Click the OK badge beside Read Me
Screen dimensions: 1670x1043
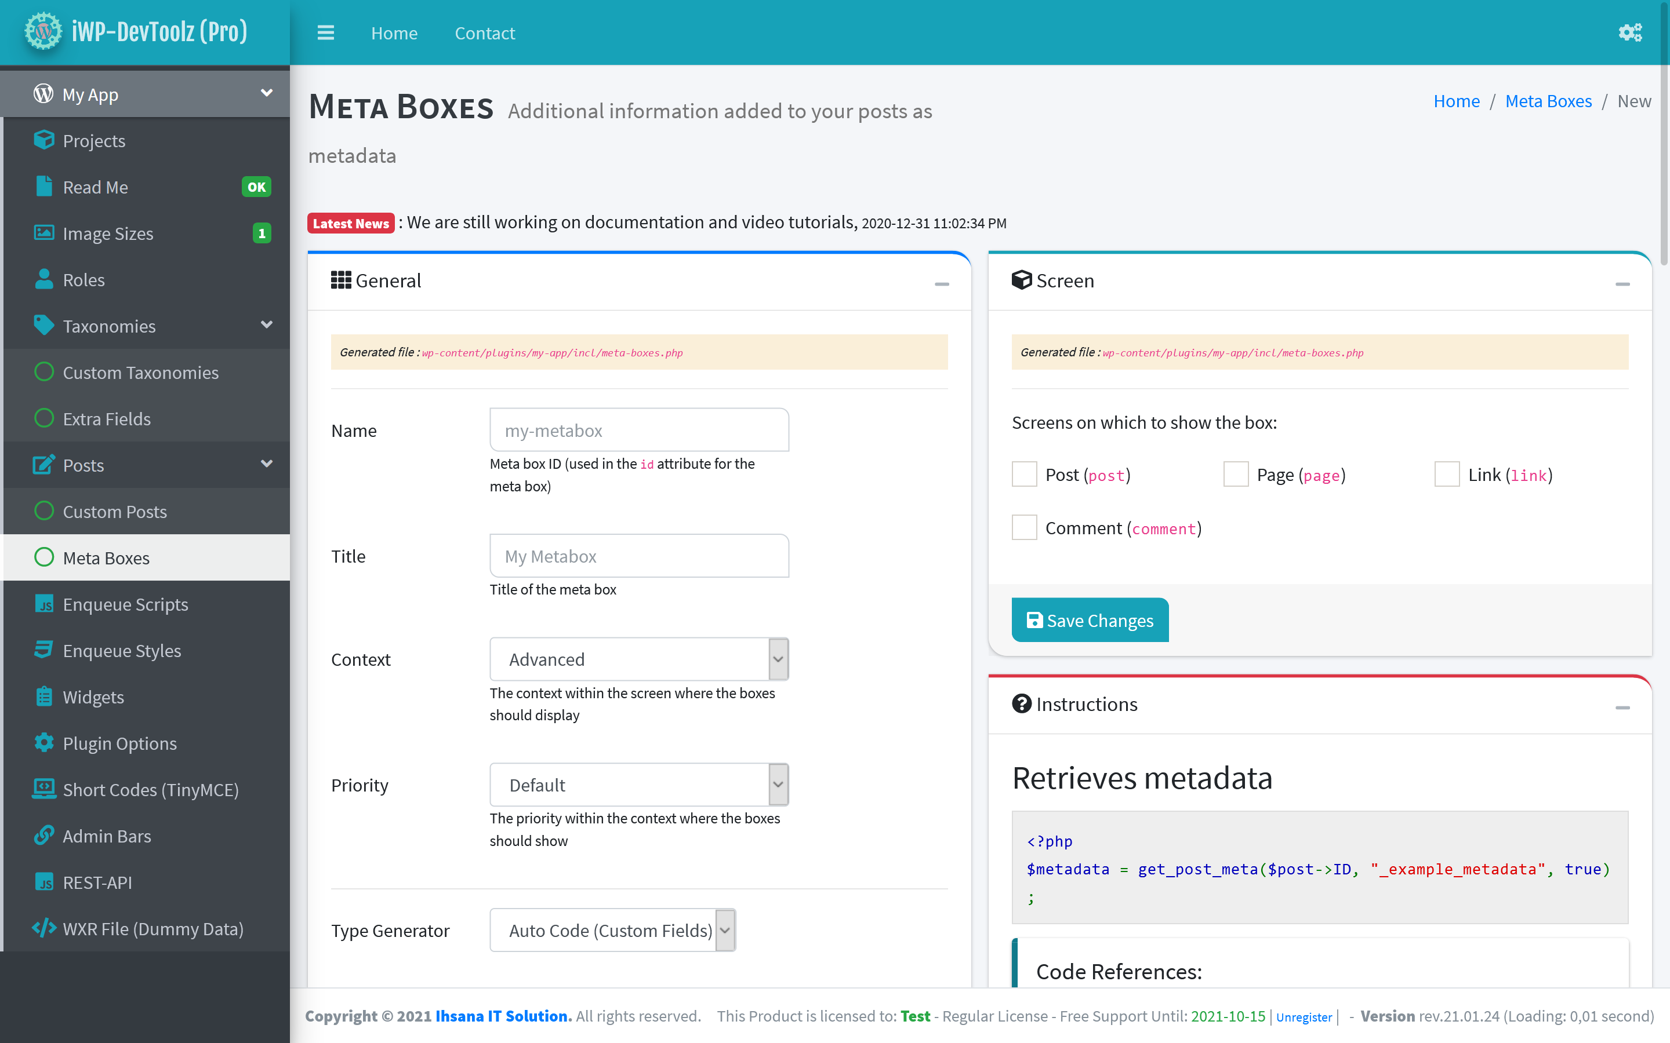(256, 187)
